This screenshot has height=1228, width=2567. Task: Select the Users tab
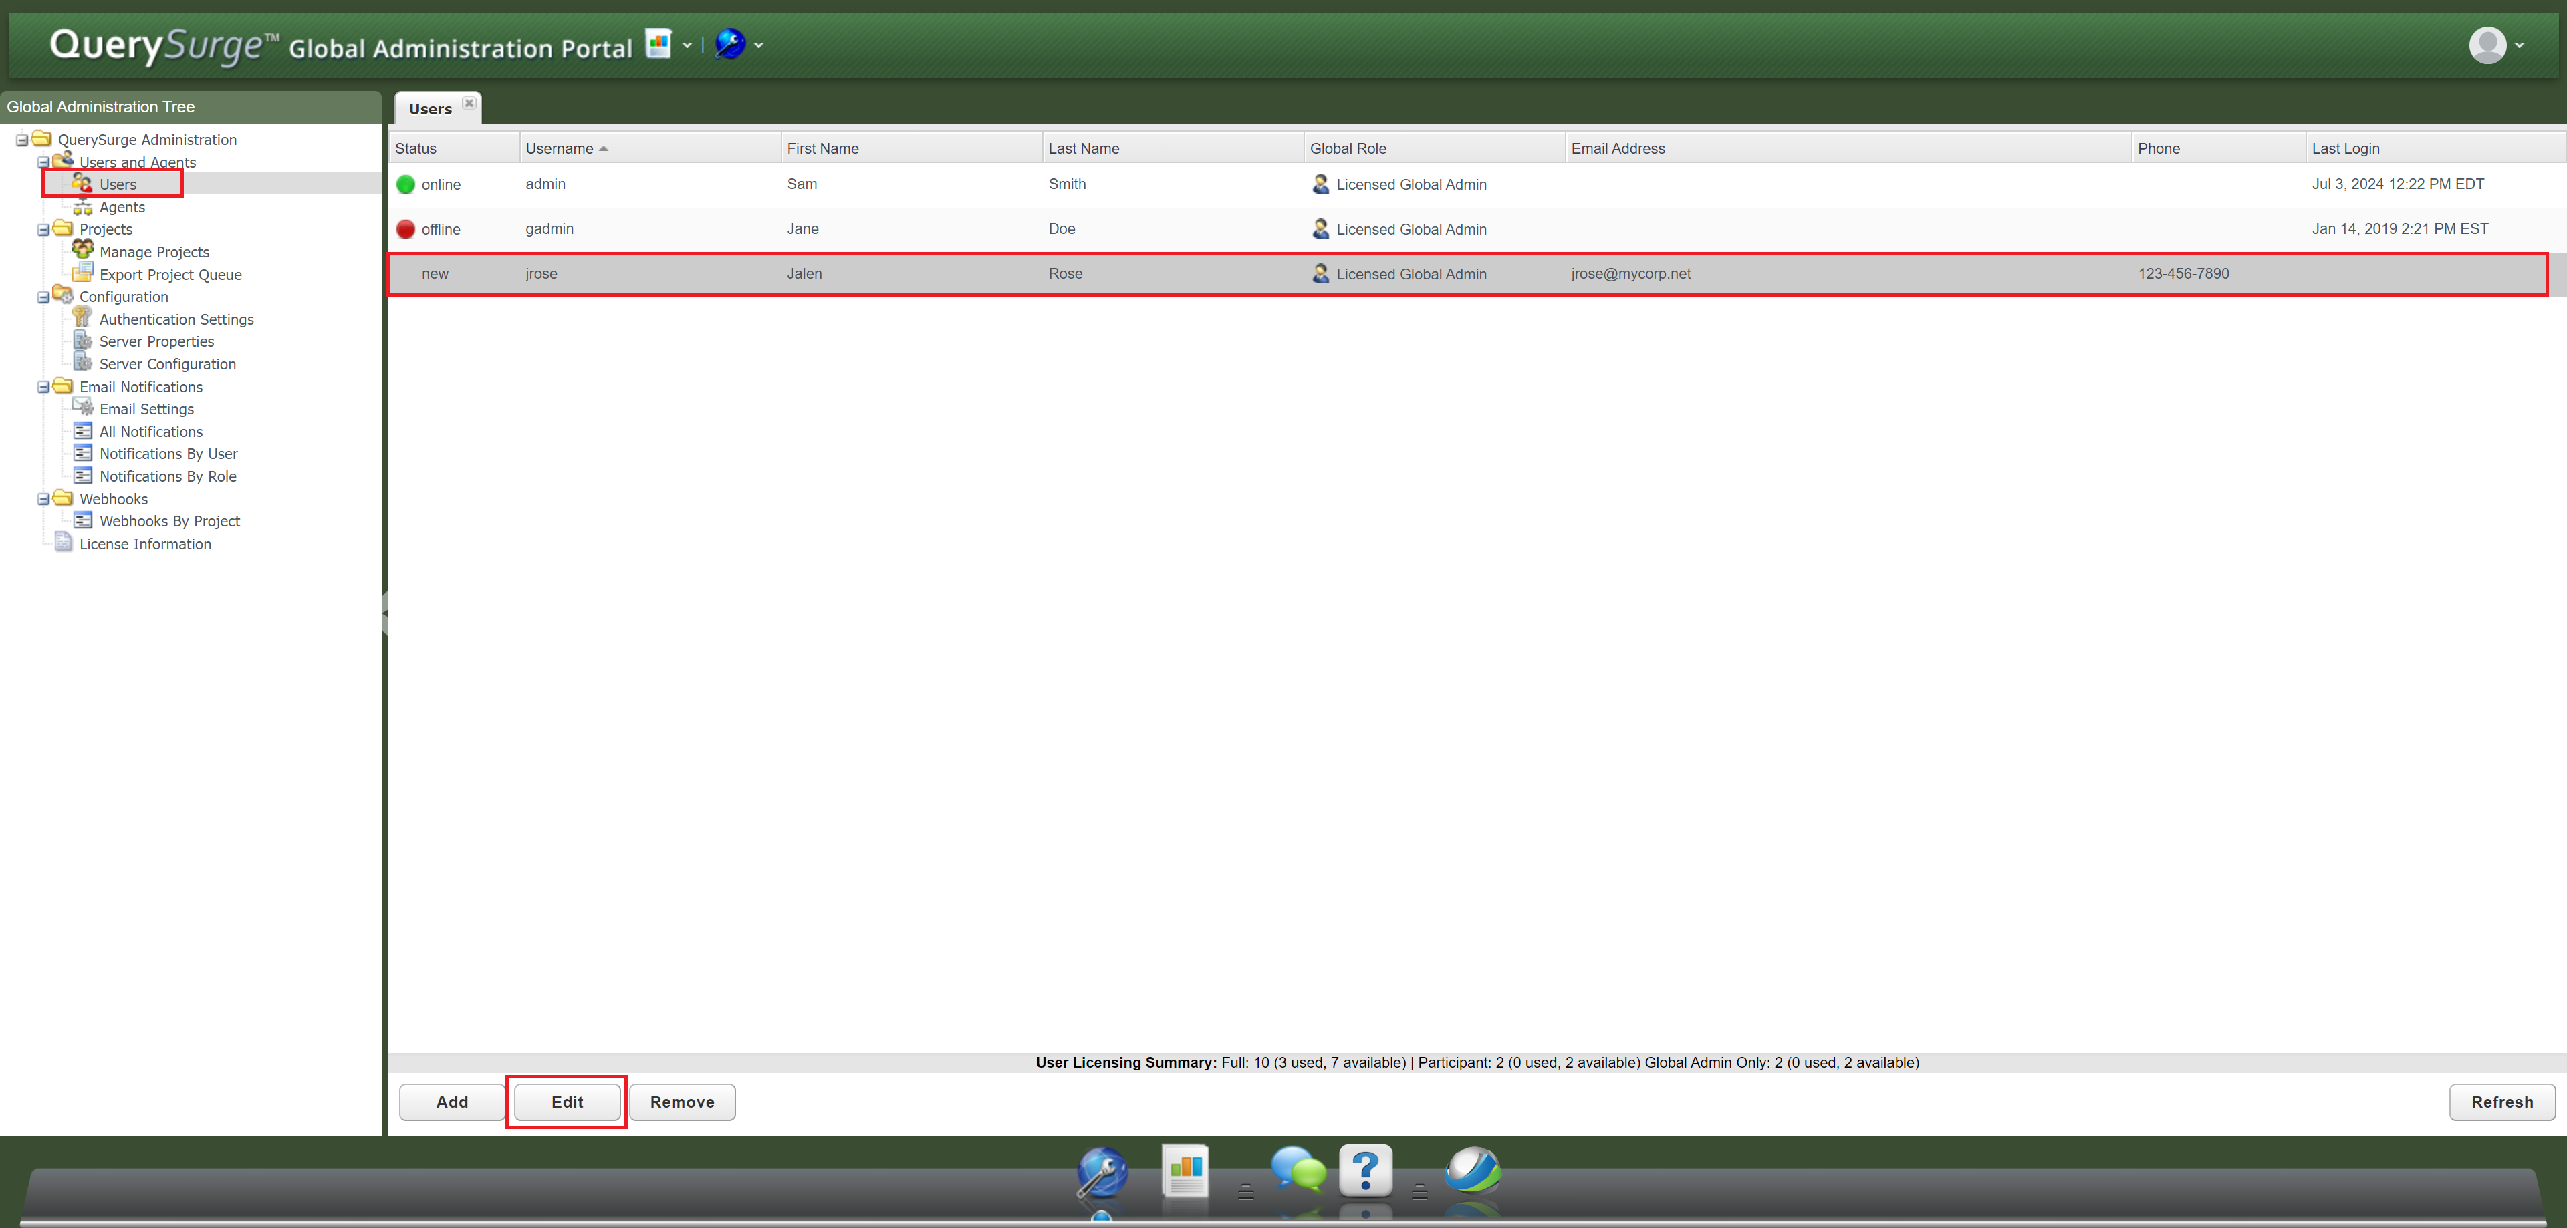point(431,108)
